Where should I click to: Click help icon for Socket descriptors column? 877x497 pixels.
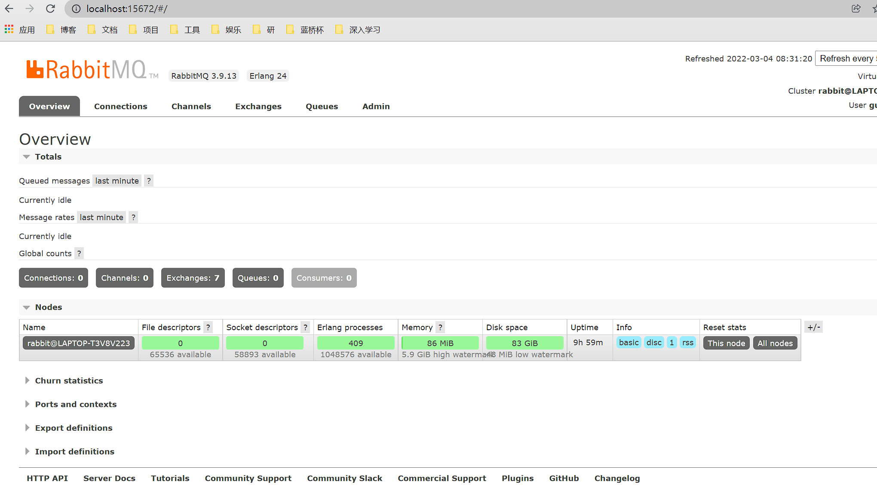[305, 327]
